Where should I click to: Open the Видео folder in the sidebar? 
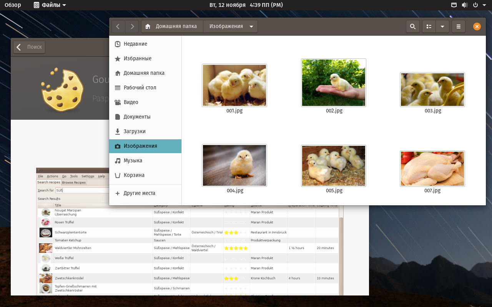point(145,102)
